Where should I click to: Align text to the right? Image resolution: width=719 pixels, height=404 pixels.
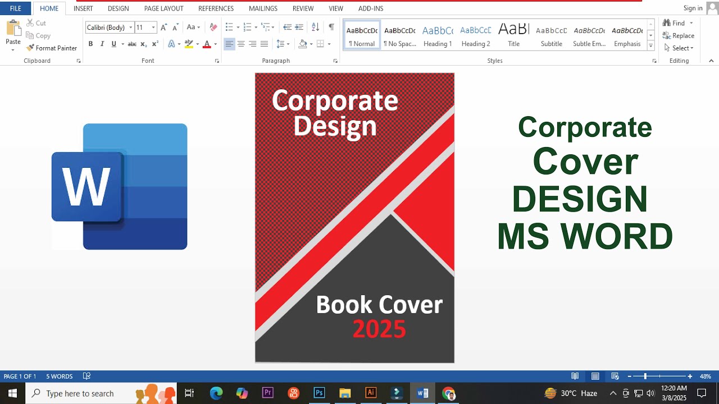click(253, 44)
